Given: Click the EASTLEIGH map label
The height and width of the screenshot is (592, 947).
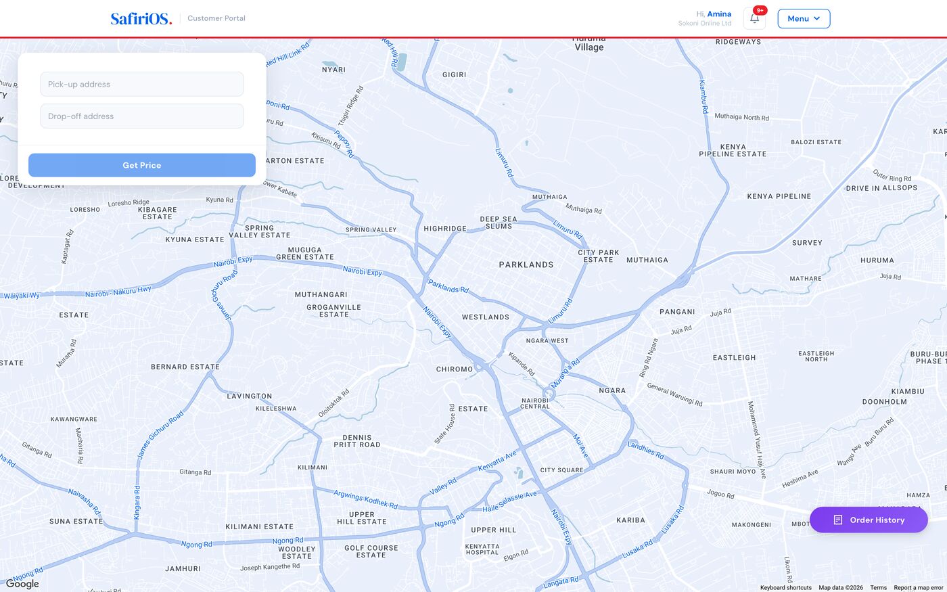Looking at the screenshot, I should (x=735, y=357).
